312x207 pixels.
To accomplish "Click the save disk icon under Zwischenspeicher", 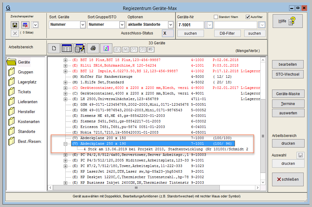I will click(15, 25).
